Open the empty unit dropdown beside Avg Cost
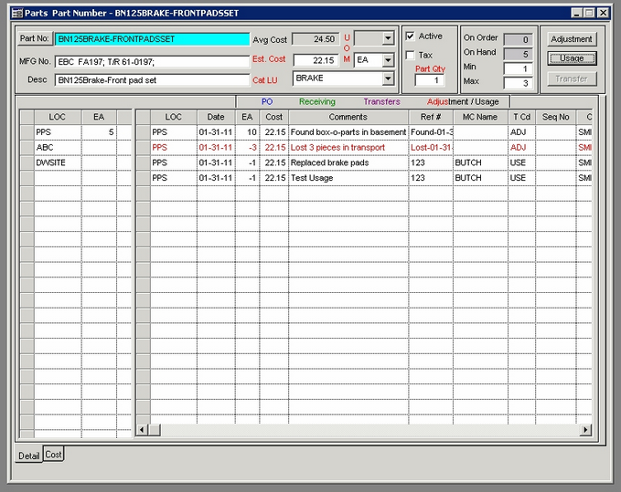Viewport: 621px width, 492px height. (x=388, y=38)
